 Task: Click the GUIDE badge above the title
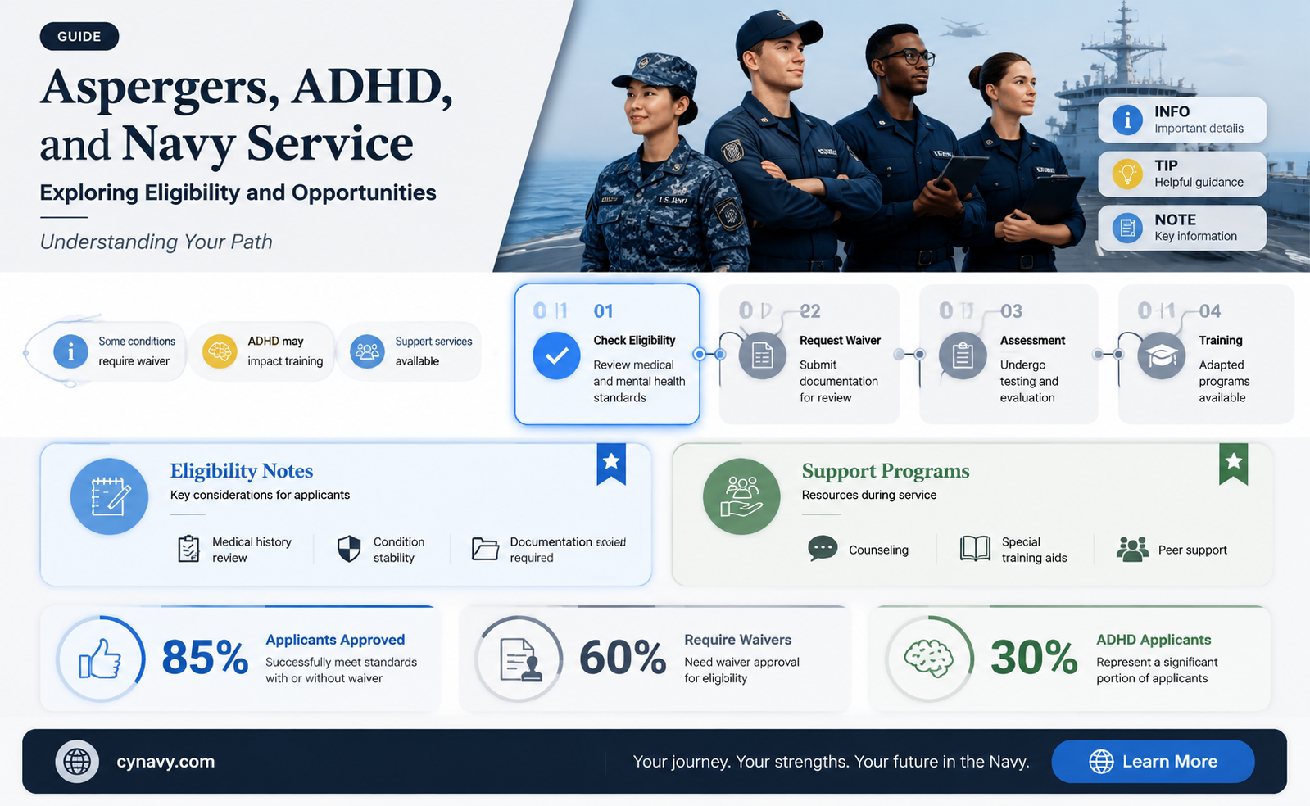[79, 37]
